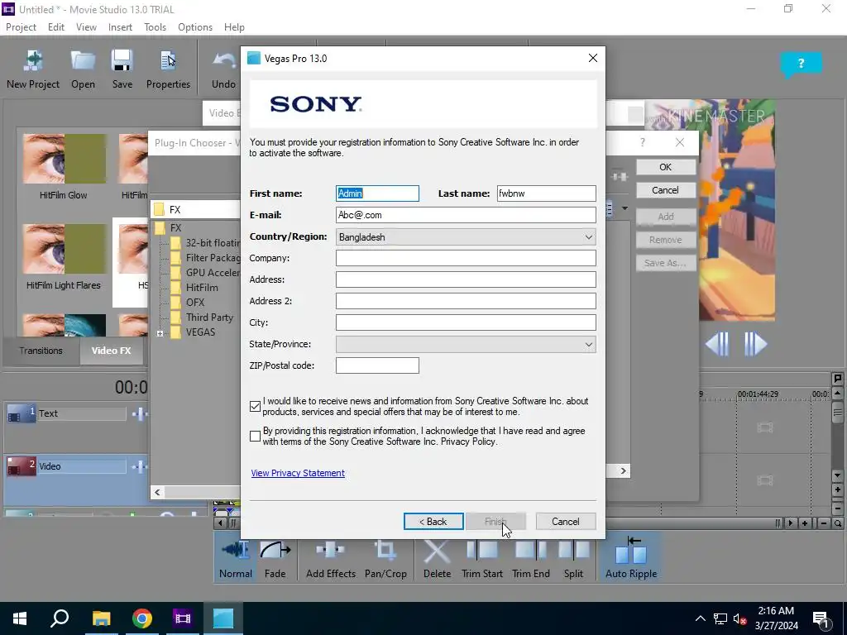Cancel the Vegas Pro registration dialog
The height and width of the screenshot is (635, 847).
[566, 521]
